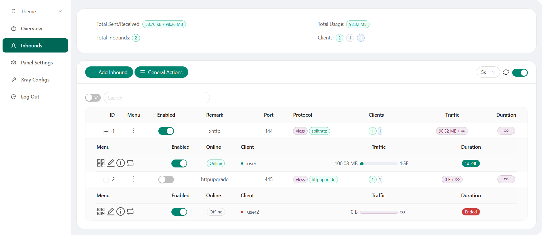Image resolution: width=542 pixels, height=235 pixels.
Task: Edit the user1 client
Action: (111, 163)
